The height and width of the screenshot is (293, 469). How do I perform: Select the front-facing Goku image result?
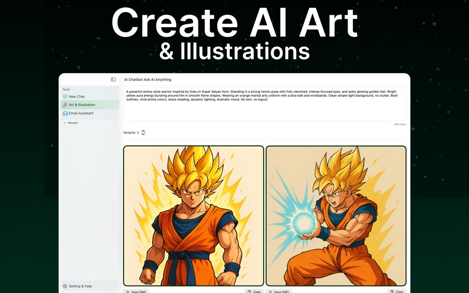[x=194, y=216]
